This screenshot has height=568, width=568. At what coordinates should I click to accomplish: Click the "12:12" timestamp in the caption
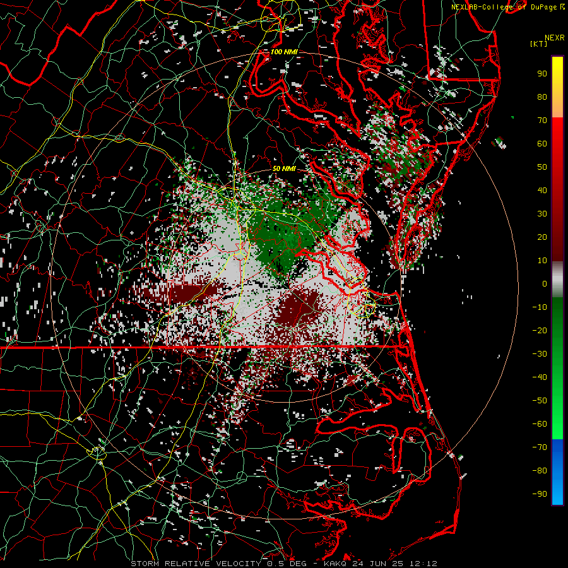tap(423, 564)
